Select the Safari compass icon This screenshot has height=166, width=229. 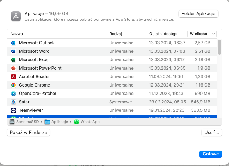[13, 102]
